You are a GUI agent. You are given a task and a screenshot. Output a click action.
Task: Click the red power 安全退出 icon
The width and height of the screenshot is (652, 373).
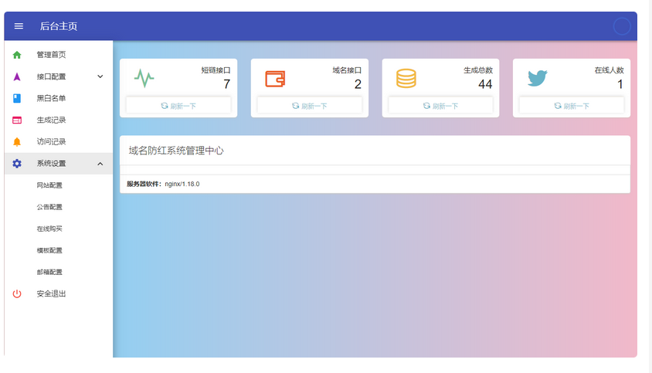(17, 294)
